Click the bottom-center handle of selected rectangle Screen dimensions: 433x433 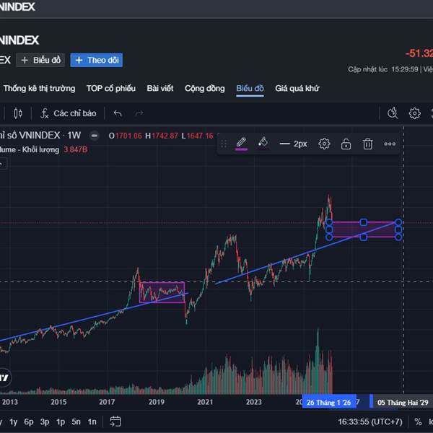click(x=364, y=237)
